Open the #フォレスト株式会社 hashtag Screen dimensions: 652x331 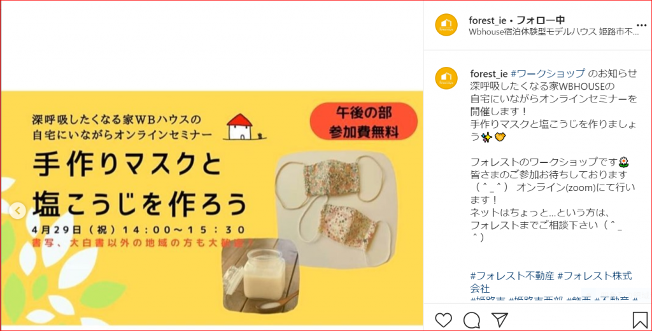[x=551, y=282]
